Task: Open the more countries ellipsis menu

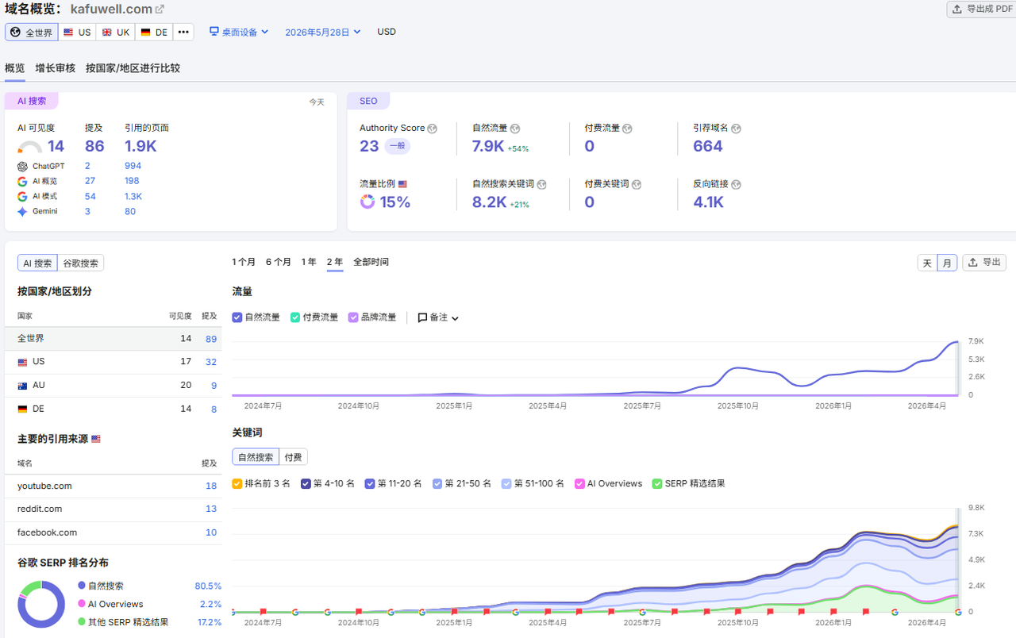Action: click(183, 32)
